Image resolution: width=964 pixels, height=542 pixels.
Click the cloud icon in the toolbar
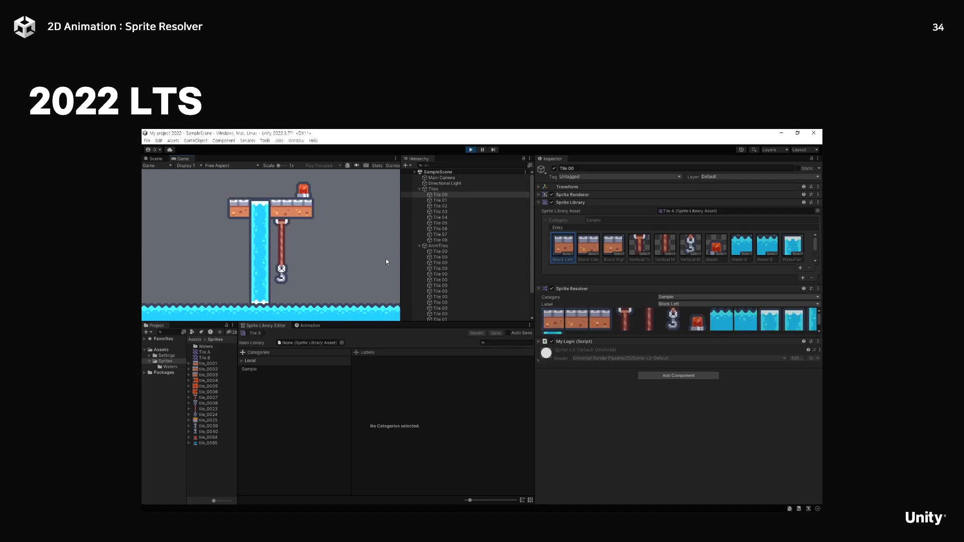[170, 150]
